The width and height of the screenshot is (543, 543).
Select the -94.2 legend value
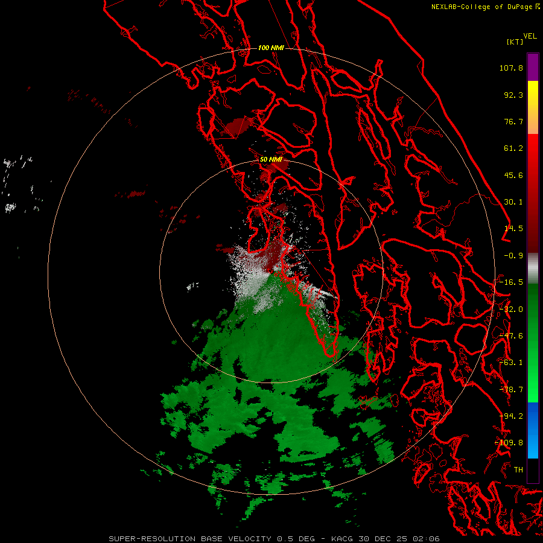point(511,416)
